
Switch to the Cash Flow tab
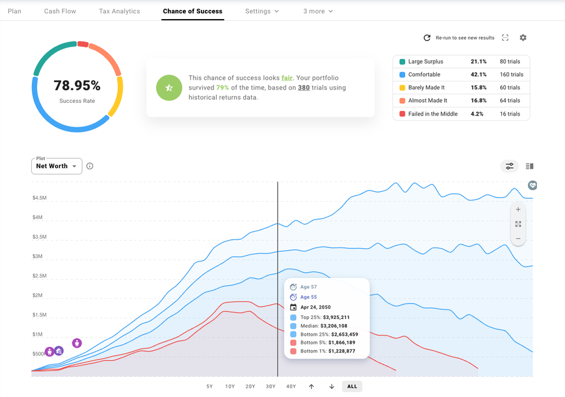60,11
